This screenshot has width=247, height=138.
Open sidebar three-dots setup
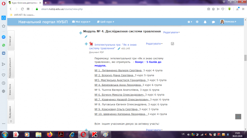3,123
